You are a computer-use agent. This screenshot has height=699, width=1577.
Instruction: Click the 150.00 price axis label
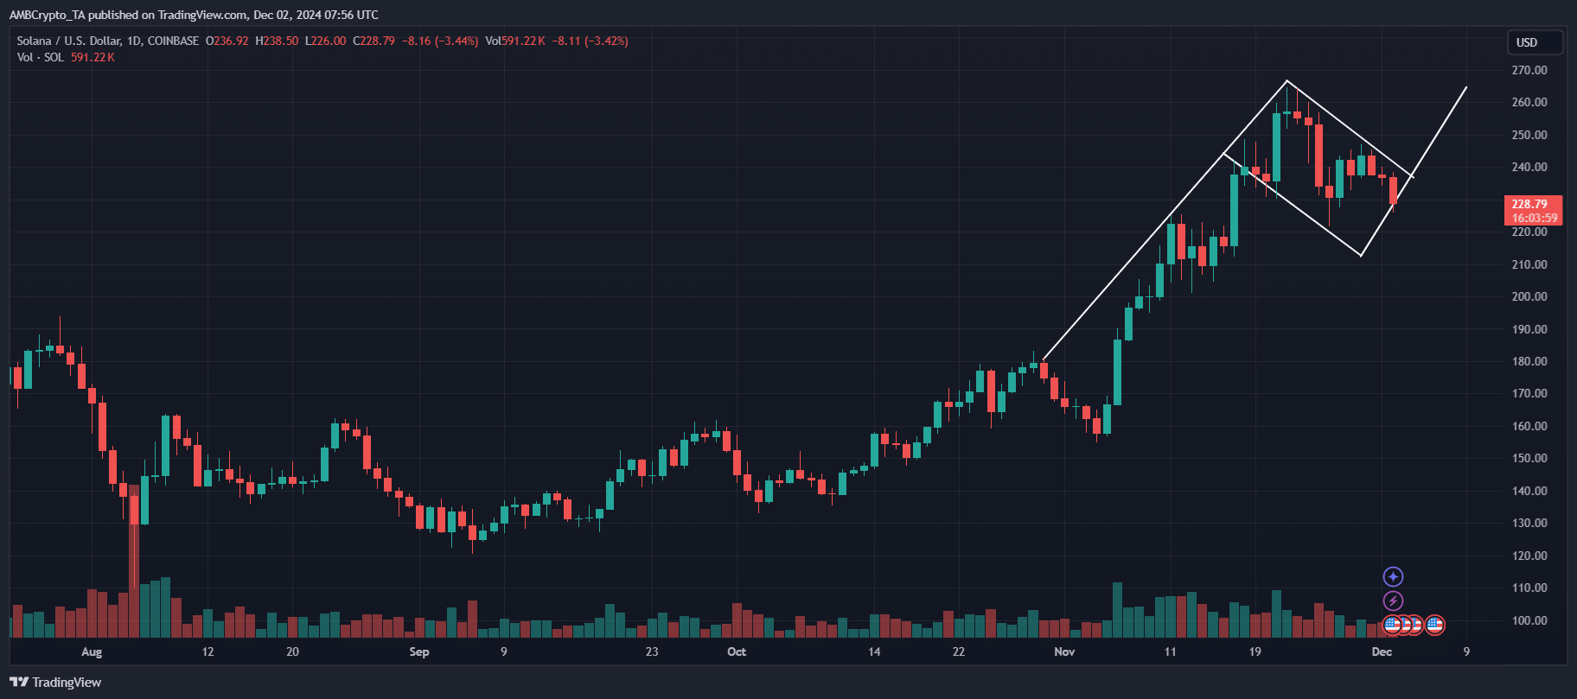[1529, 458]
